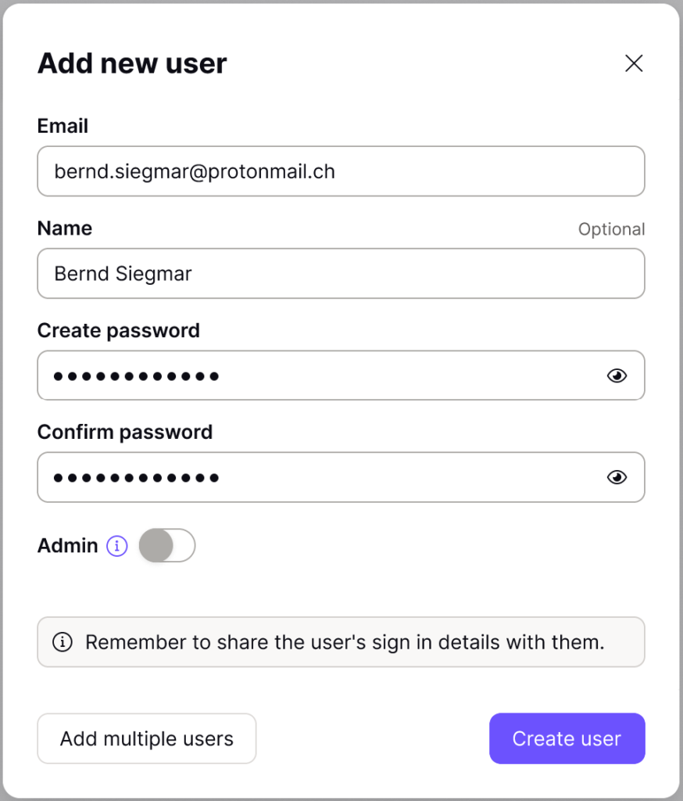Click the Email field containing bernd.siegmar@protonmail.ch
The width and height of the screenshot is (683, 801).
click(341, 171)
